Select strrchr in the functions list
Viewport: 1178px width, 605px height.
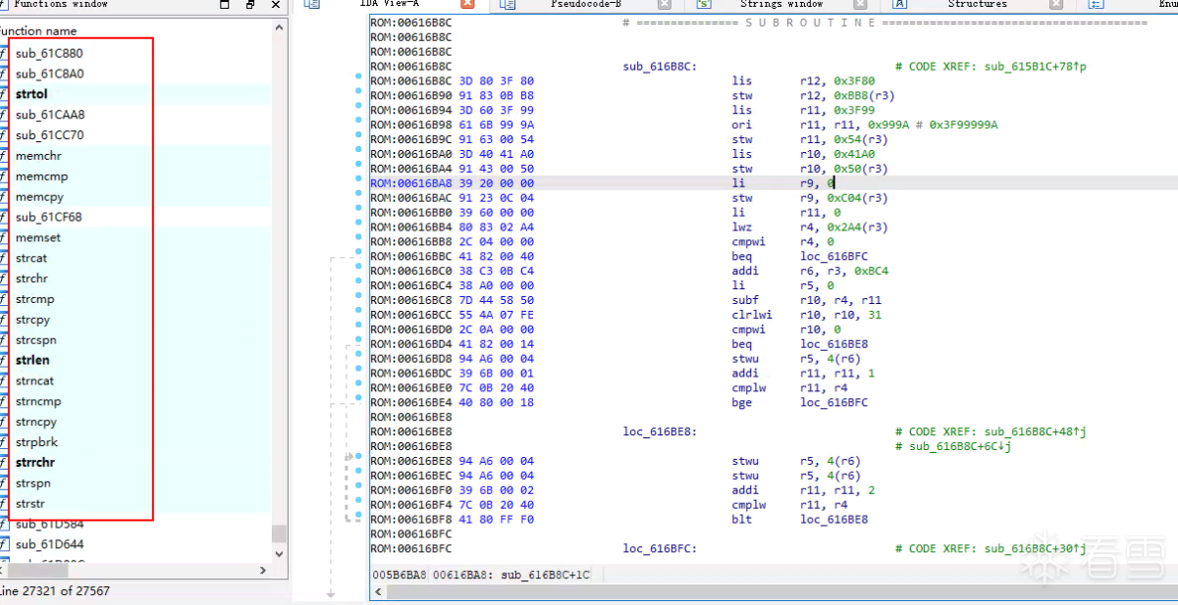[35, 463]
